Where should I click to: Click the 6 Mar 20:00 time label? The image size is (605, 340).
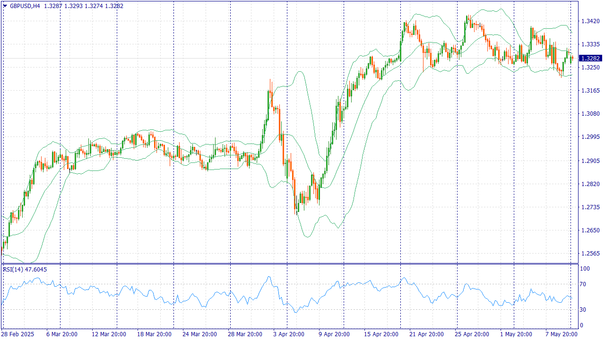pyautogui.click(x=62, y=334)
